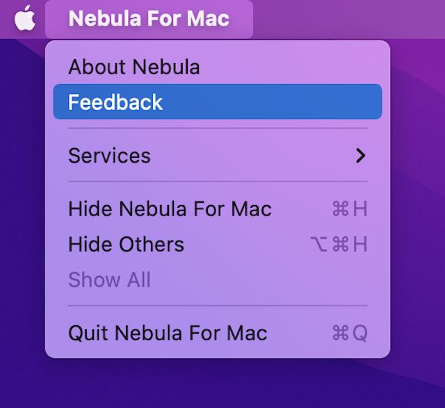Expand the Services submenu

click(218, 156)
